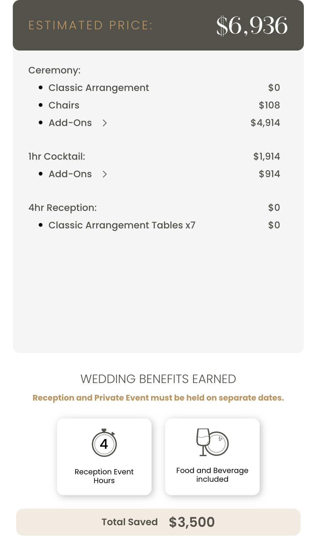The image size is (318, 537).
Task: Click the Wedding Benefits Earned heading
Action: point(158,379)
